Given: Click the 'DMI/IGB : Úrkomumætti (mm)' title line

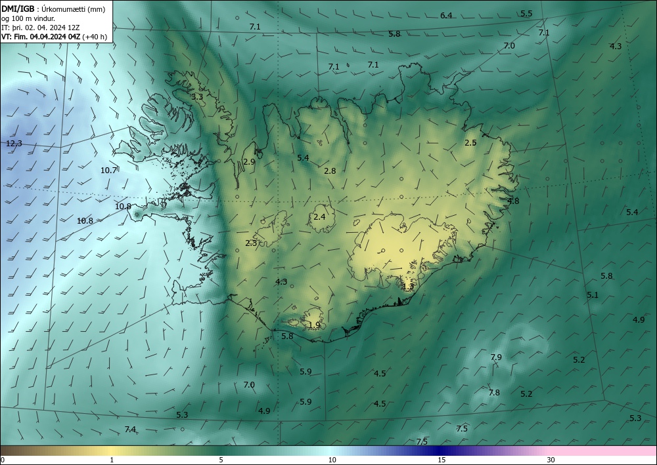Looking at the screenshot, I should pos(53,10).
